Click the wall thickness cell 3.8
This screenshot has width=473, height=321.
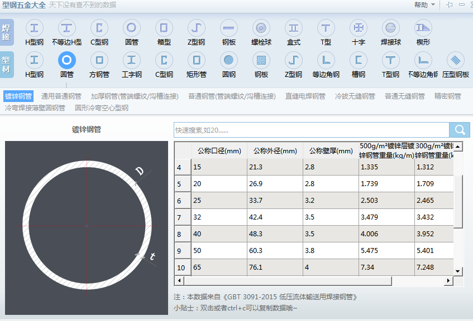[331, 251]
